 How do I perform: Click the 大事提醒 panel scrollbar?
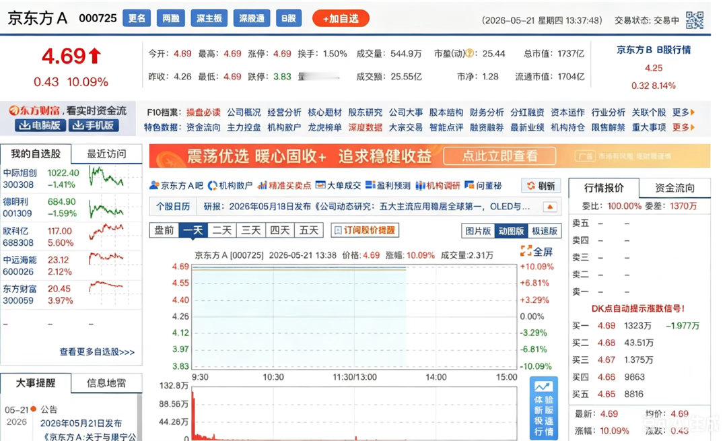[139, 417]
